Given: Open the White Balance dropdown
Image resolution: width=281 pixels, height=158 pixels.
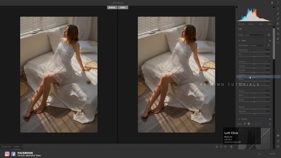Looking at the screenshot, I should (258, 46).
